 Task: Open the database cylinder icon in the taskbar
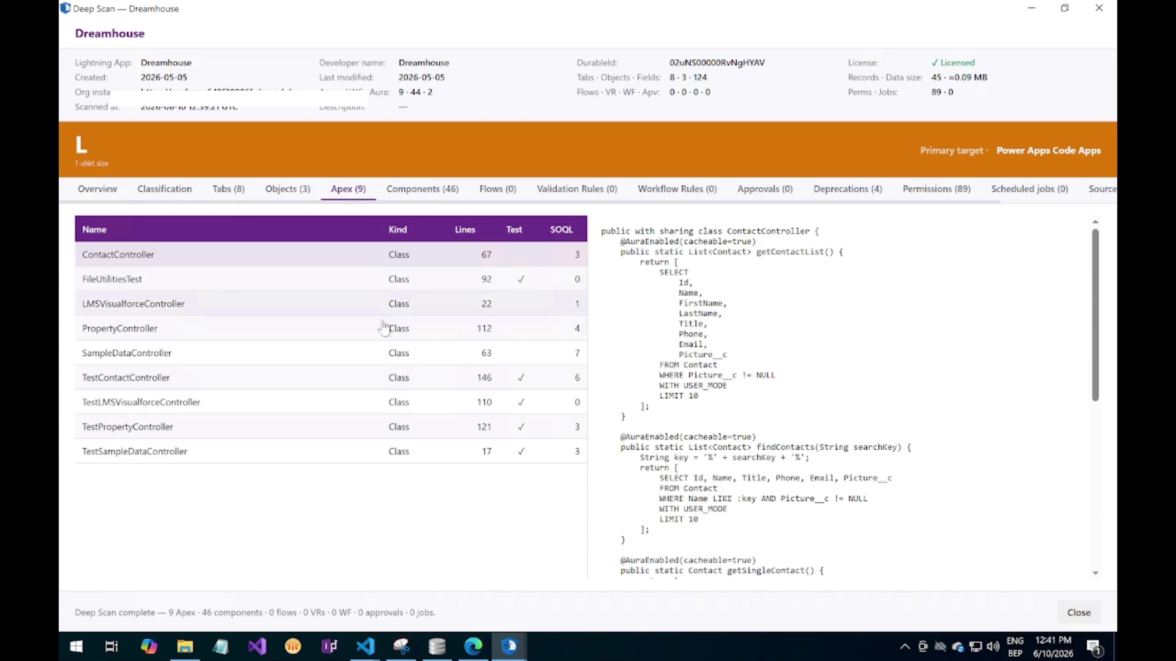pyautogui.click(x=437, y=646)
